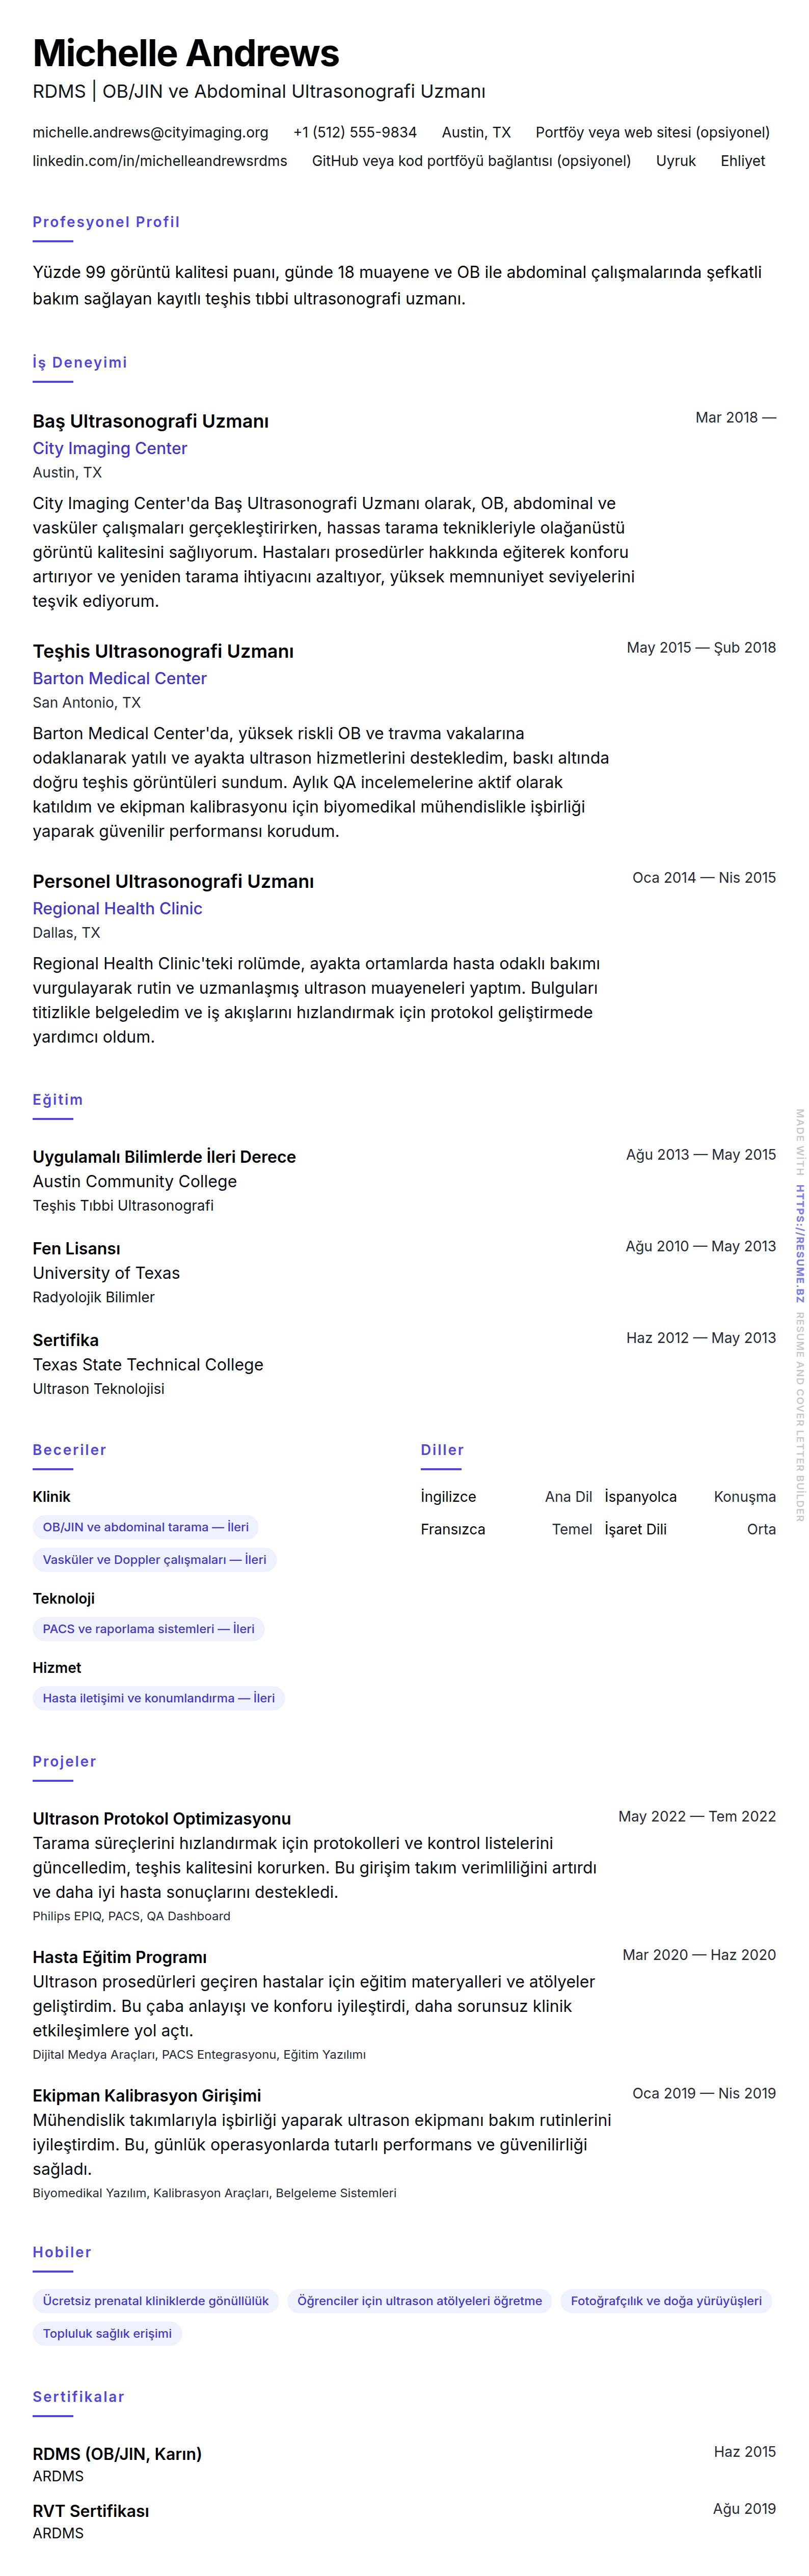Screen dimensions: 809x2576
Task: Select the Topluluk sağlık erişimi hobby tag
Action: click(x=107, y=2333)
